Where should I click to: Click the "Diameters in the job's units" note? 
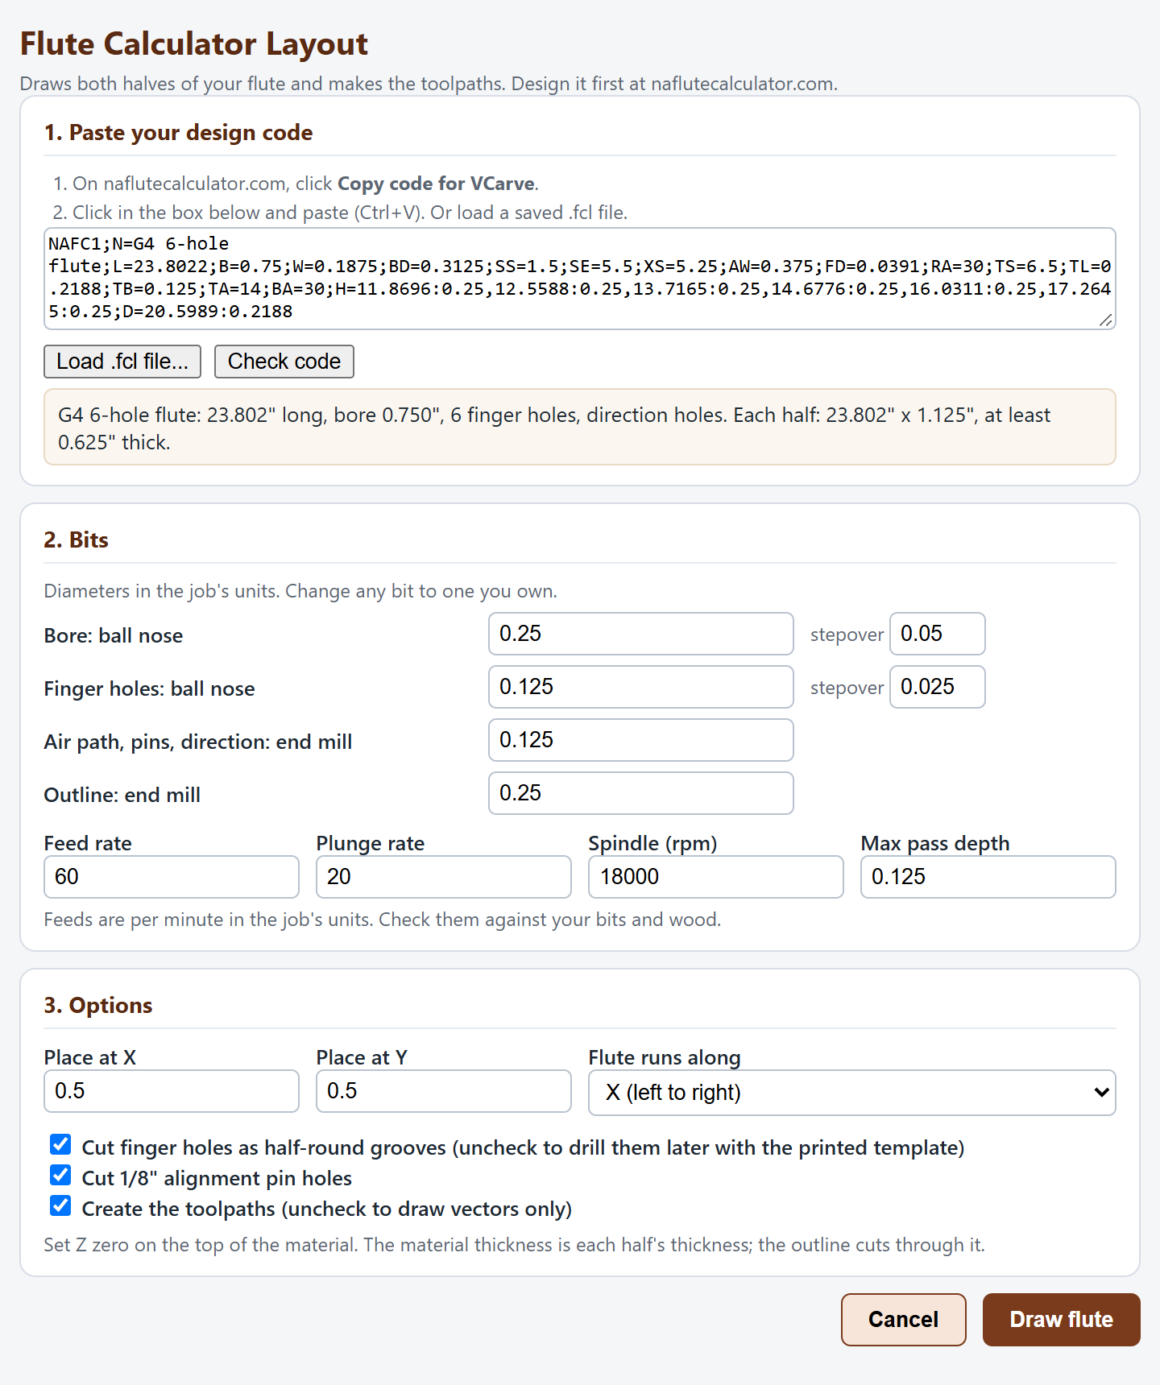pos(300,591)
